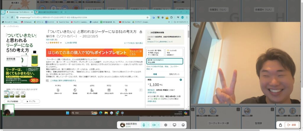Select the Kindle版 ¥755 format option

point(155,53)
